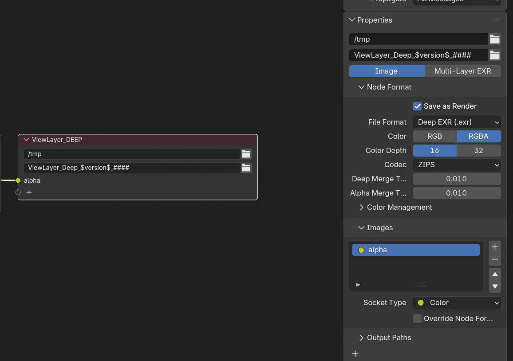Switch output to Multi-Layer EXR mode
Screen dimensions: 513x361
point(462,71)
